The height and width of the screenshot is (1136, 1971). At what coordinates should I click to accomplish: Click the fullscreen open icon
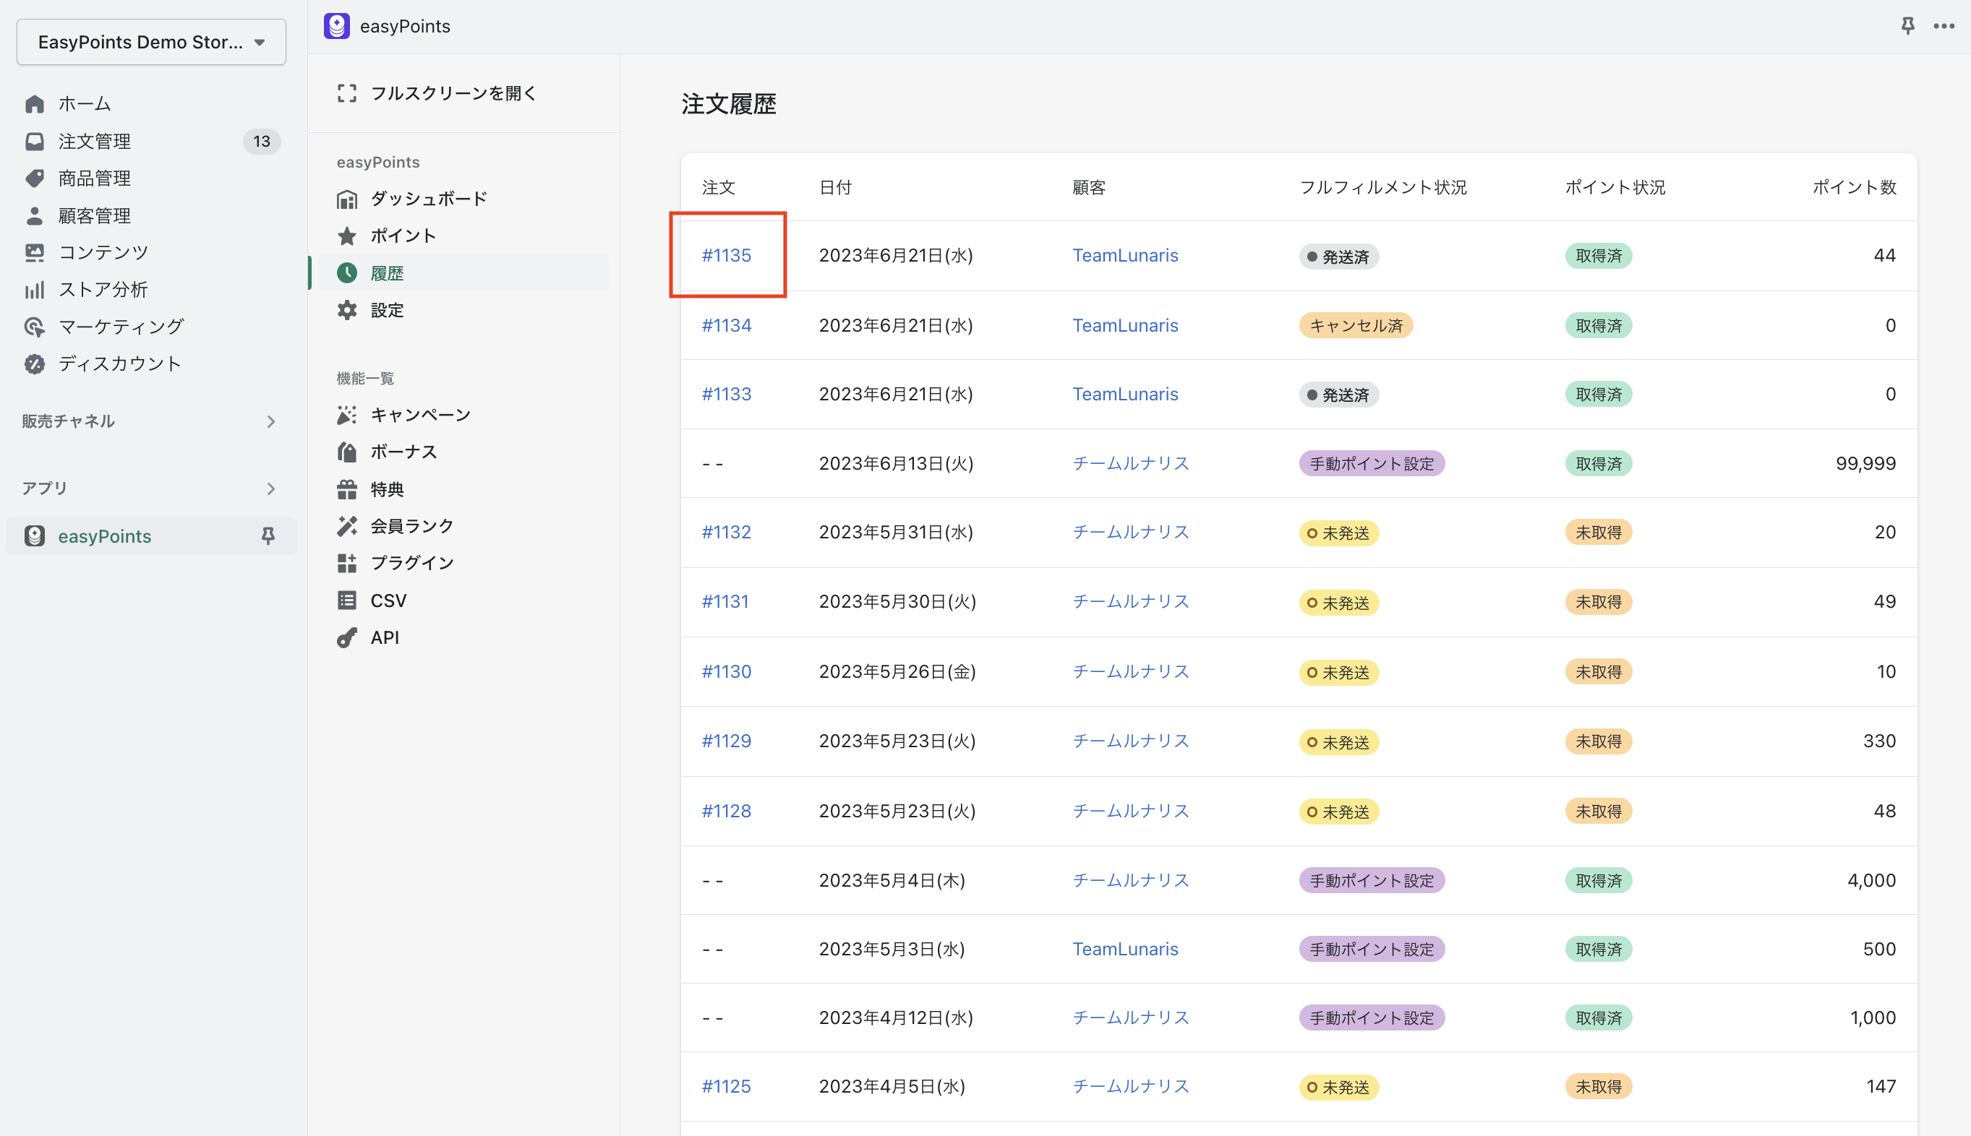[x=346, y=92]
